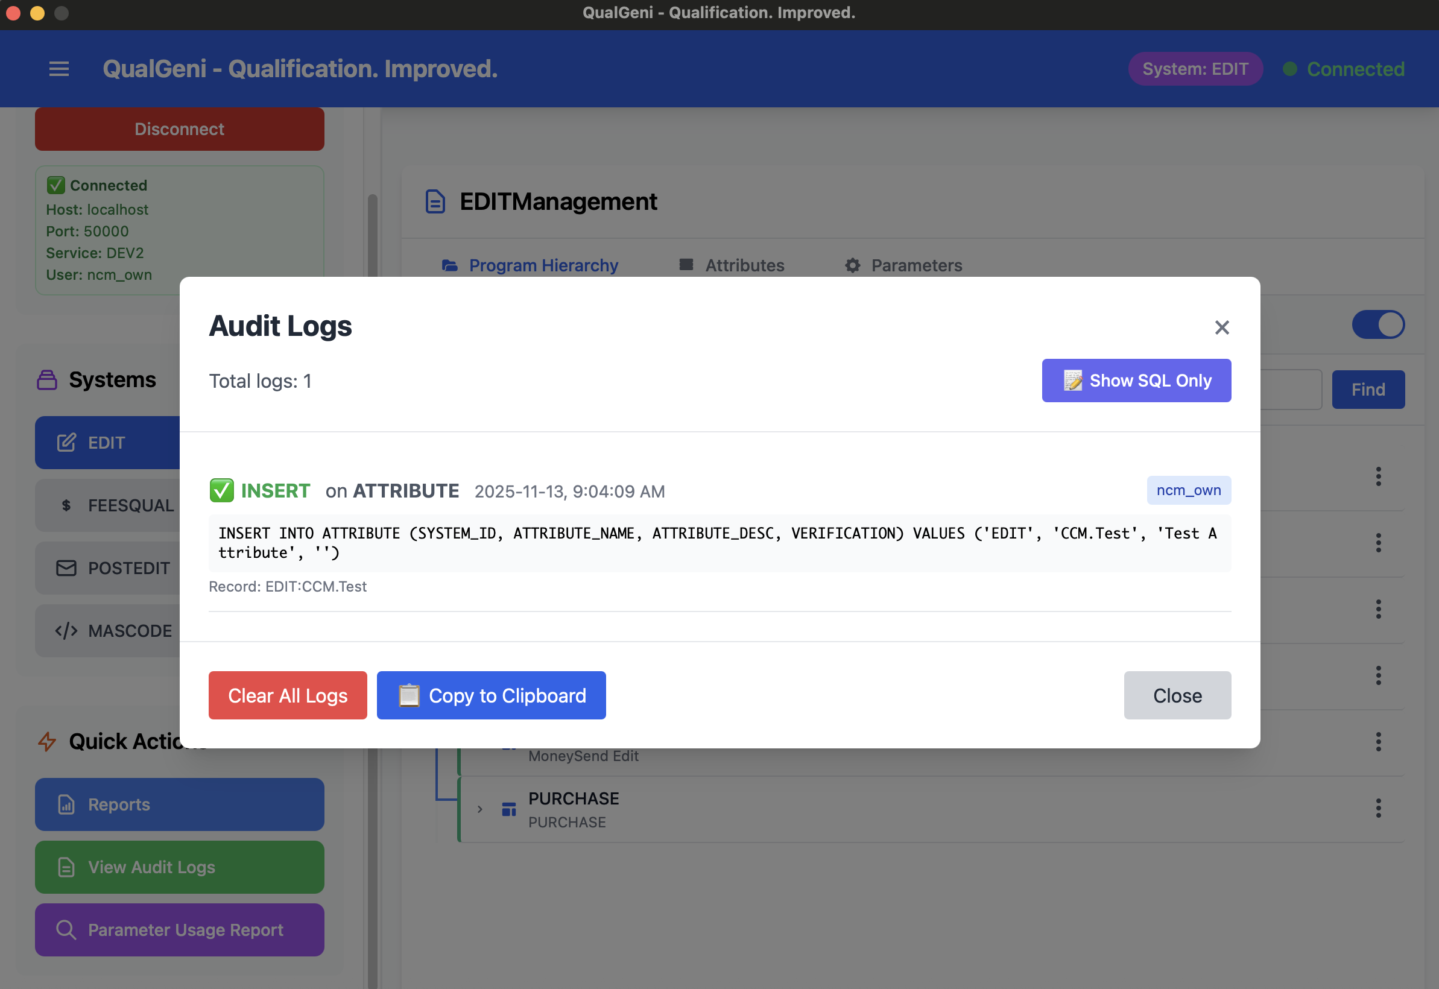Image resolution: width=1439 pixels, height=989 pixels.
Task: Open the hamburger navigation menu
Action: coord(59,69)
